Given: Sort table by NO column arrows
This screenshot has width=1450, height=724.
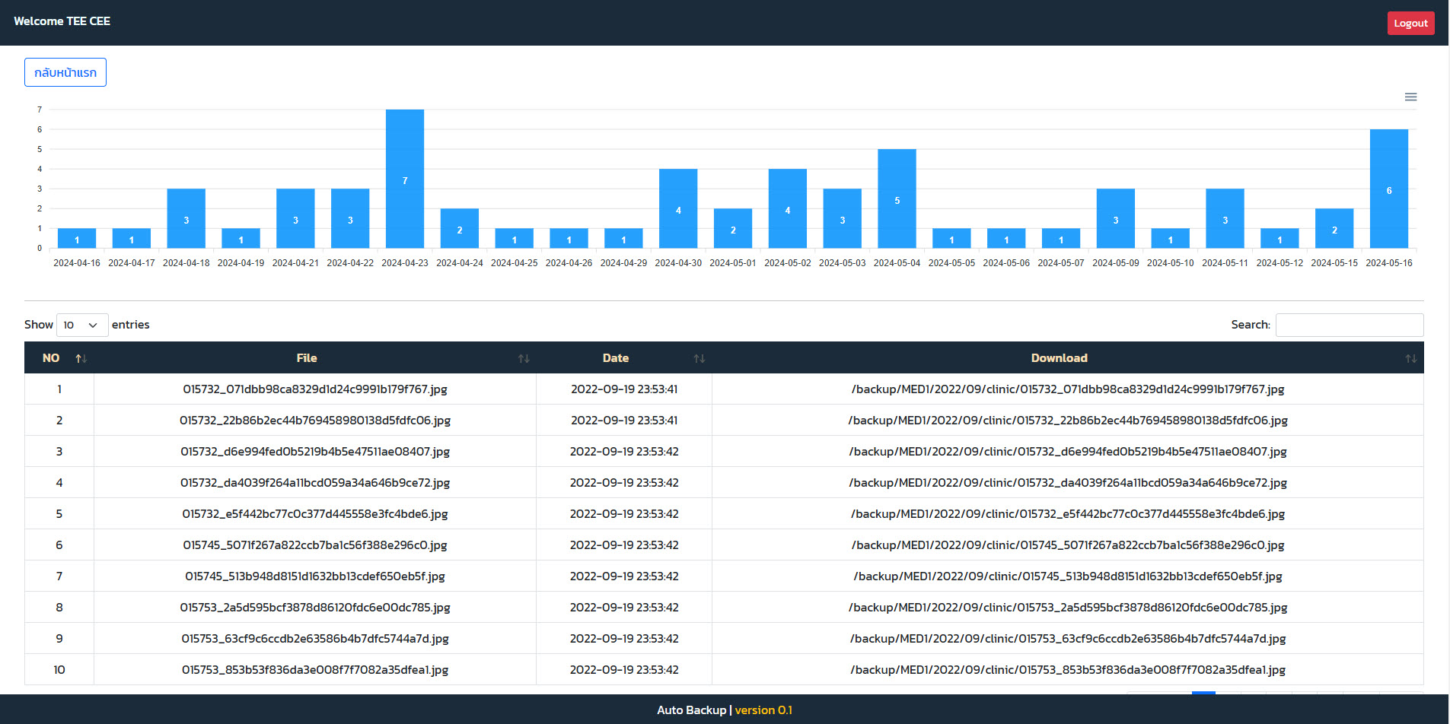Looking at the screenshot, I should [x=81, y=358].
